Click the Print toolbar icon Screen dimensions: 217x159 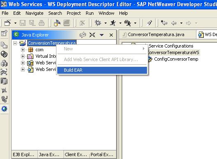(42, 23)
